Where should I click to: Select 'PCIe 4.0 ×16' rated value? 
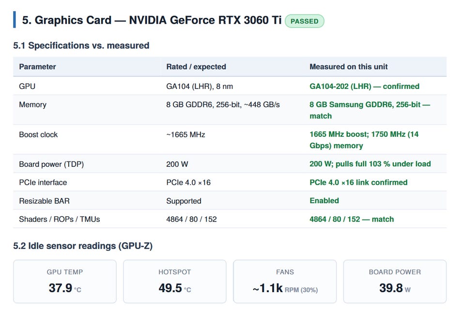[188, 182]
